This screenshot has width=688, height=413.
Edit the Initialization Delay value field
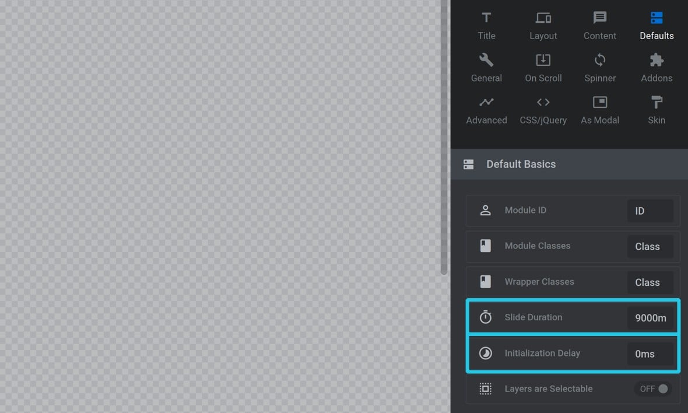click(x=650, y=353)
